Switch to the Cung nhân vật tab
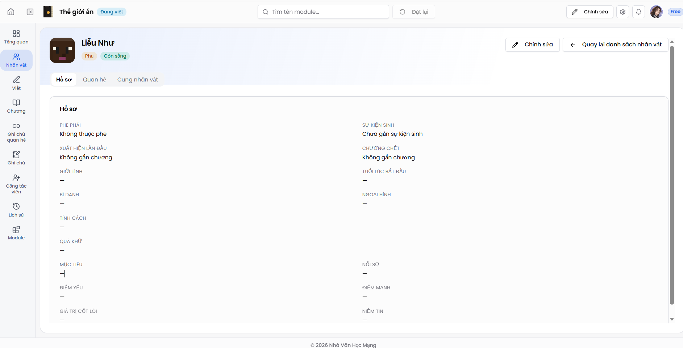This screenshot has height=348, width=683. (x=138, y=80)
